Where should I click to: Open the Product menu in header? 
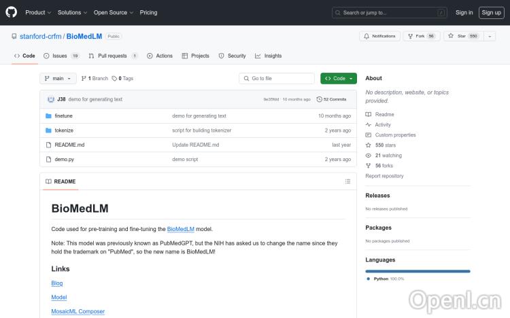click(x=37, y=12)
